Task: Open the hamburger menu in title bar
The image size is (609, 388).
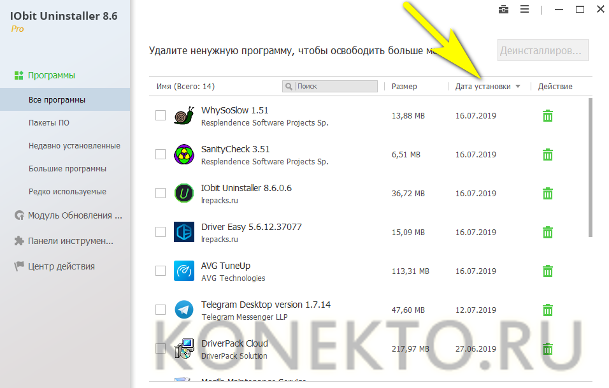Action: (x=524, y=10)
